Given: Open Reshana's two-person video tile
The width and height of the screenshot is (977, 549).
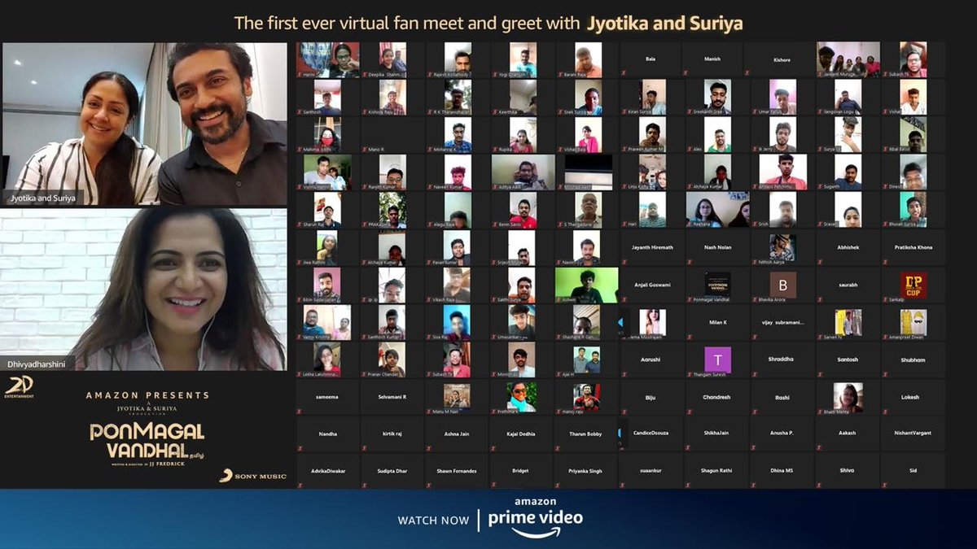Looking at the screenshot, I should point(717,209).
